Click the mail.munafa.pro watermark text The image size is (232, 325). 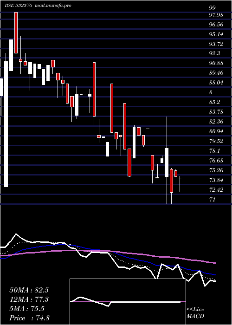click(x=52, y=6)
